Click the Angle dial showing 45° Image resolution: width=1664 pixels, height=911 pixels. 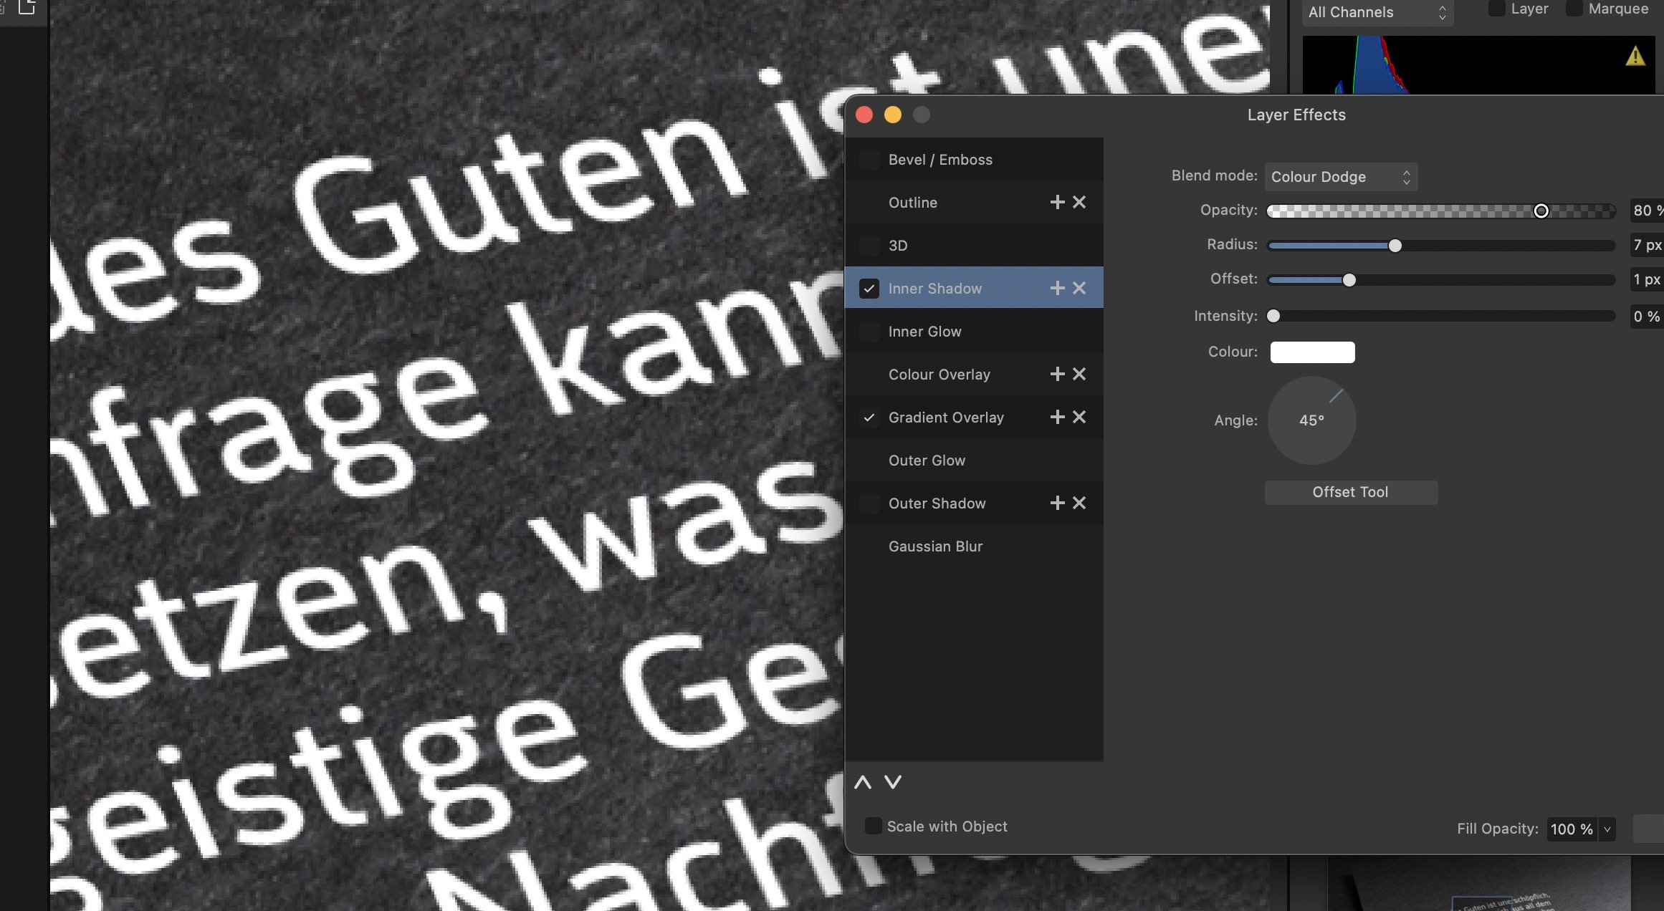point(1312,420)
